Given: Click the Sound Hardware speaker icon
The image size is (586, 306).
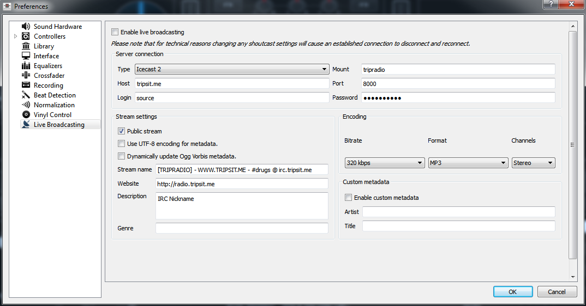Looking at the screenshot, I should pyautogui.click(x=26, y=26).
